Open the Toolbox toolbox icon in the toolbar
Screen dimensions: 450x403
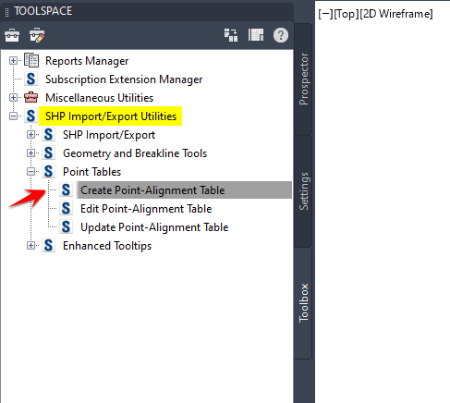(12, 35)
